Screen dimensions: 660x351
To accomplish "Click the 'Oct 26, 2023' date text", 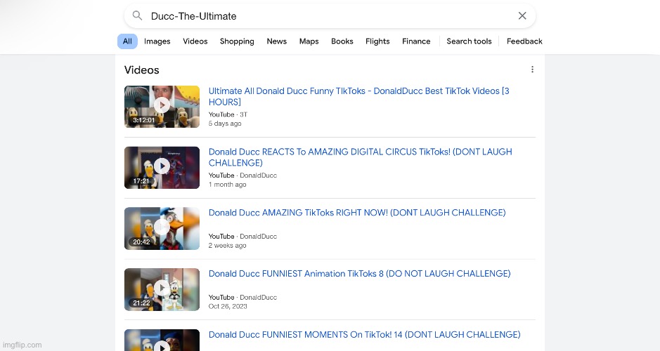I will 228,307.
